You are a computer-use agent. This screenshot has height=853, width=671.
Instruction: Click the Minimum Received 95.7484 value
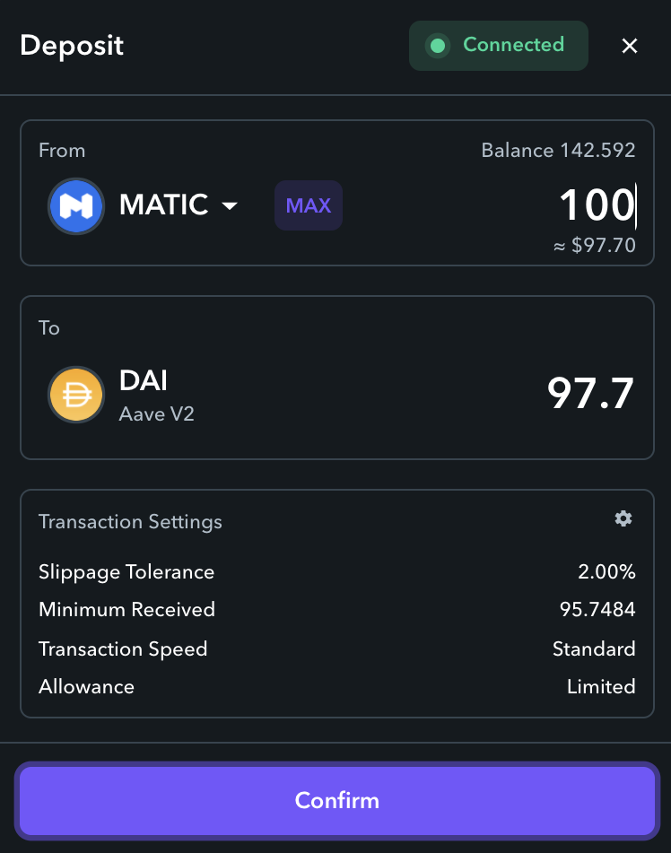coord(597,609)
